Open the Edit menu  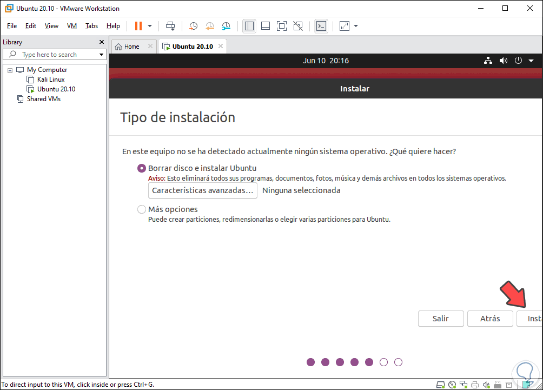[30, 26]
